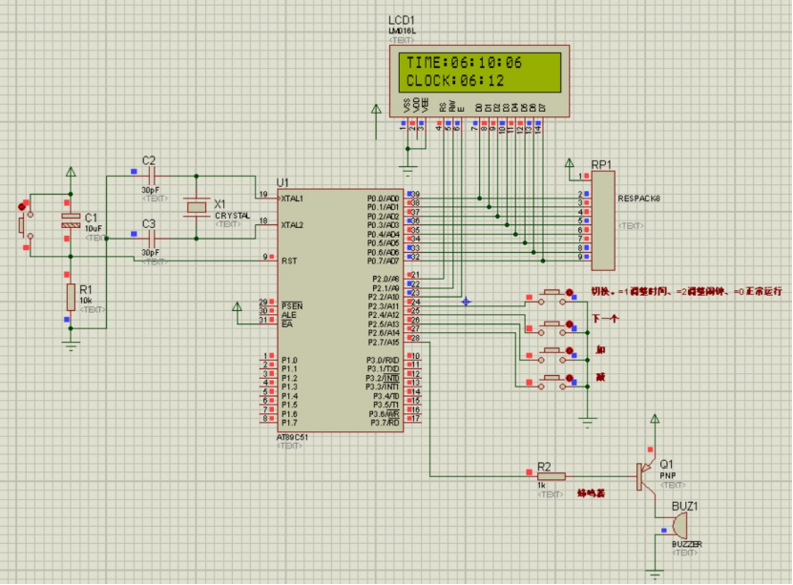Select resistor R1 10k symbol
The image size is (793, 585).
tap(71, 298)
